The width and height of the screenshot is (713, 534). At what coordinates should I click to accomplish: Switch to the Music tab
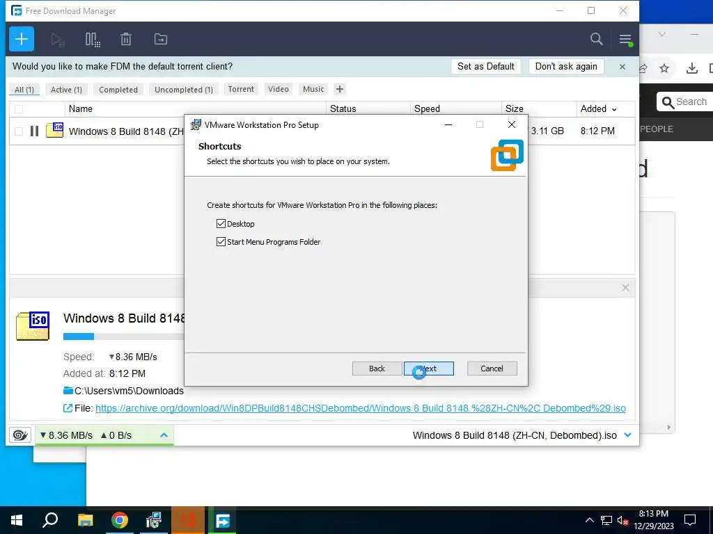click(x=313, y=89)
